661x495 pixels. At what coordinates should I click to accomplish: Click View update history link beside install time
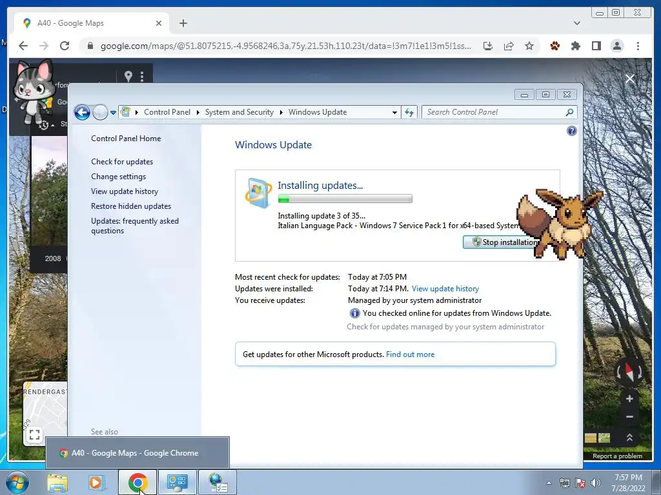coord(445,289)
